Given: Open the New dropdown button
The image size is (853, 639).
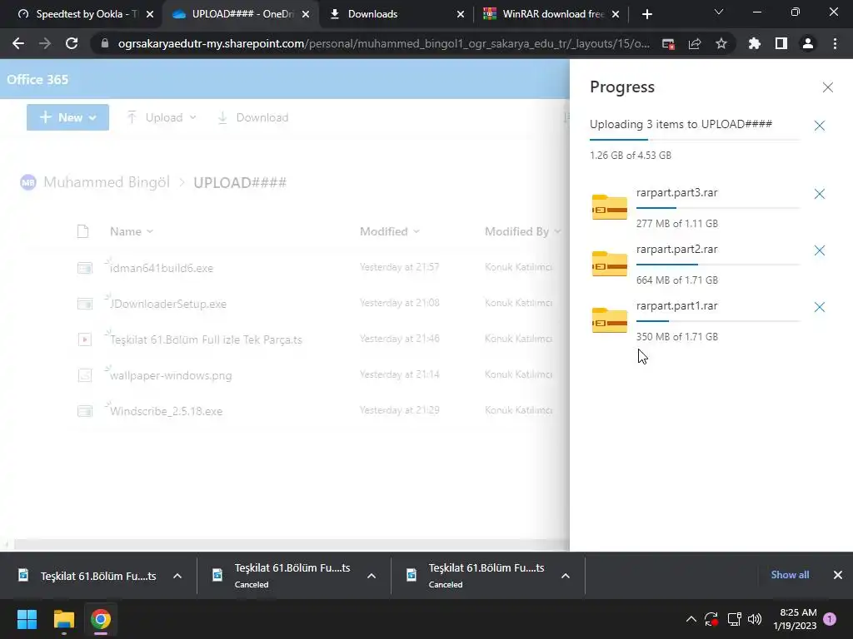Looking at the screenshot, I should [67, 117].
